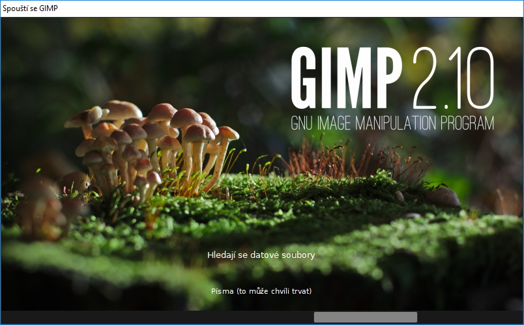Click 'GNU IMAGE MANIPULATION PROGRAM' subtitle
The width and height of the screenshot is (524, 325).
click(x=392, y=123)
